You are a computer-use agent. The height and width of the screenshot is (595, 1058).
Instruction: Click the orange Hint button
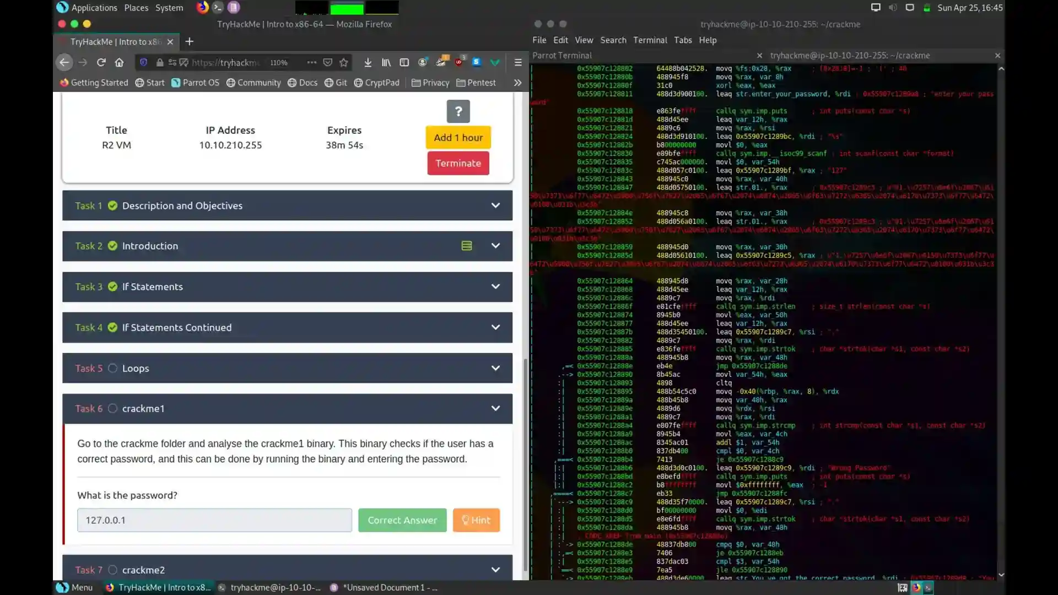click(476, 520)
